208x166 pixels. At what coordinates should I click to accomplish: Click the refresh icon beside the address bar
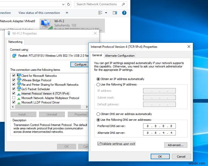coord(69,4)
